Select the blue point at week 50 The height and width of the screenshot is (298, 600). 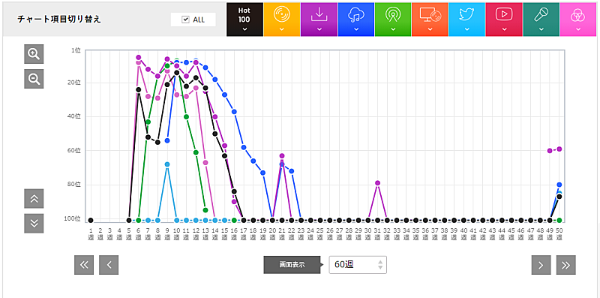click(x=559, y=185)
